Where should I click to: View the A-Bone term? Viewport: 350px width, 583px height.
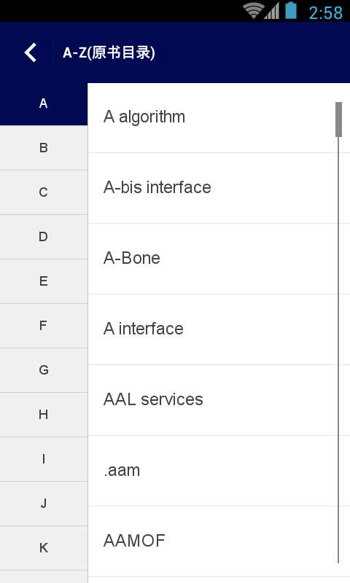pos(219,259)
